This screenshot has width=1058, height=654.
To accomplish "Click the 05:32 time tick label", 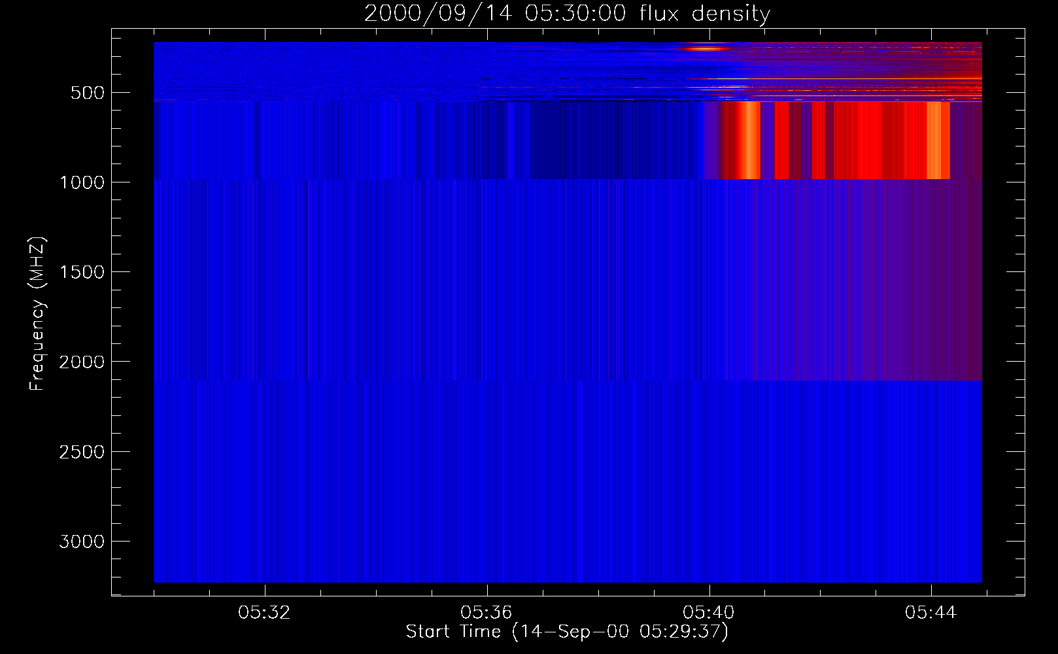I will click(x=264, y=613).
